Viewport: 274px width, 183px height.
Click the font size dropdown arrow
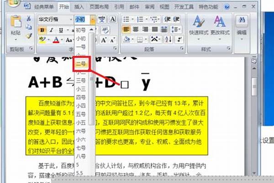pos(93,19)
